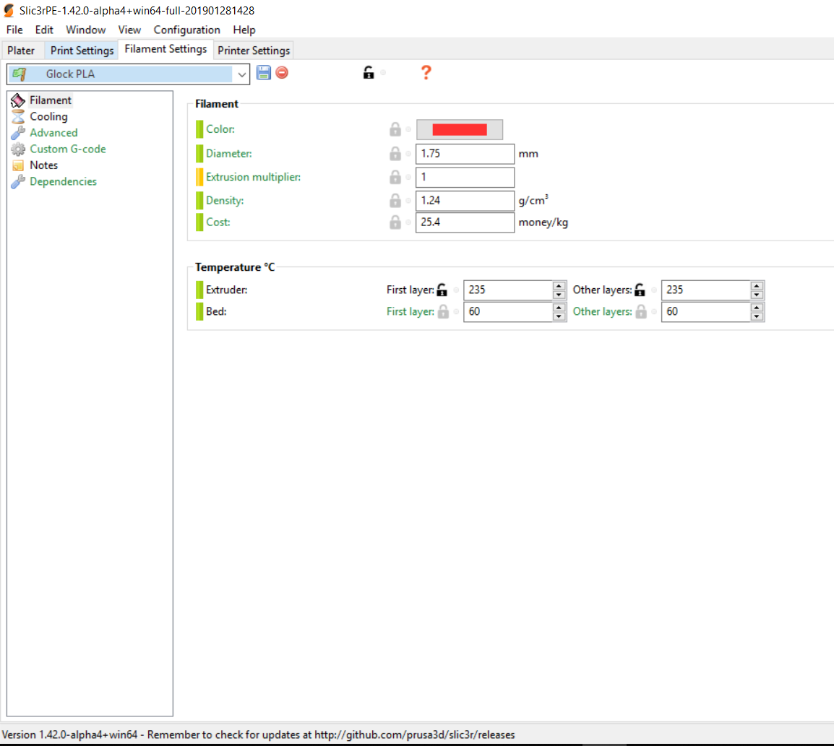Switch to the Printer Settings tab
Screen dimensions: 834x746
(x=254, y=51)
